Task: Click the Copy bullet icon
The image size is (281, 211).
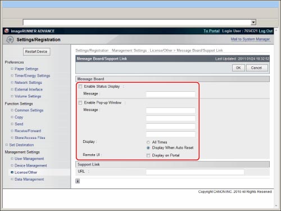Action: click(x=12, y=117)
